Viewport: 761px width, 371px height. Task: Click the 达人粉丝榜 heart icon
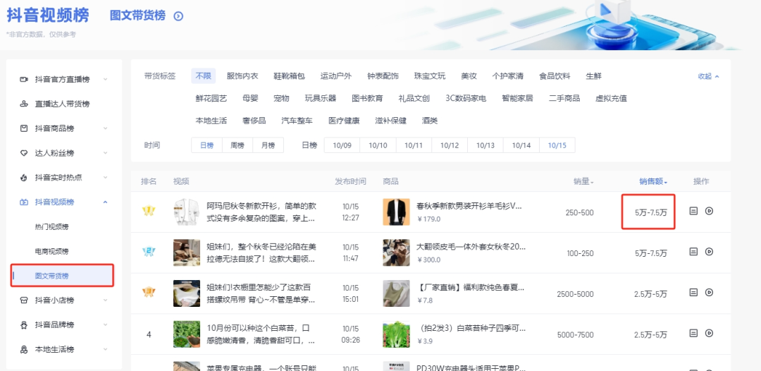coord(24,153)
